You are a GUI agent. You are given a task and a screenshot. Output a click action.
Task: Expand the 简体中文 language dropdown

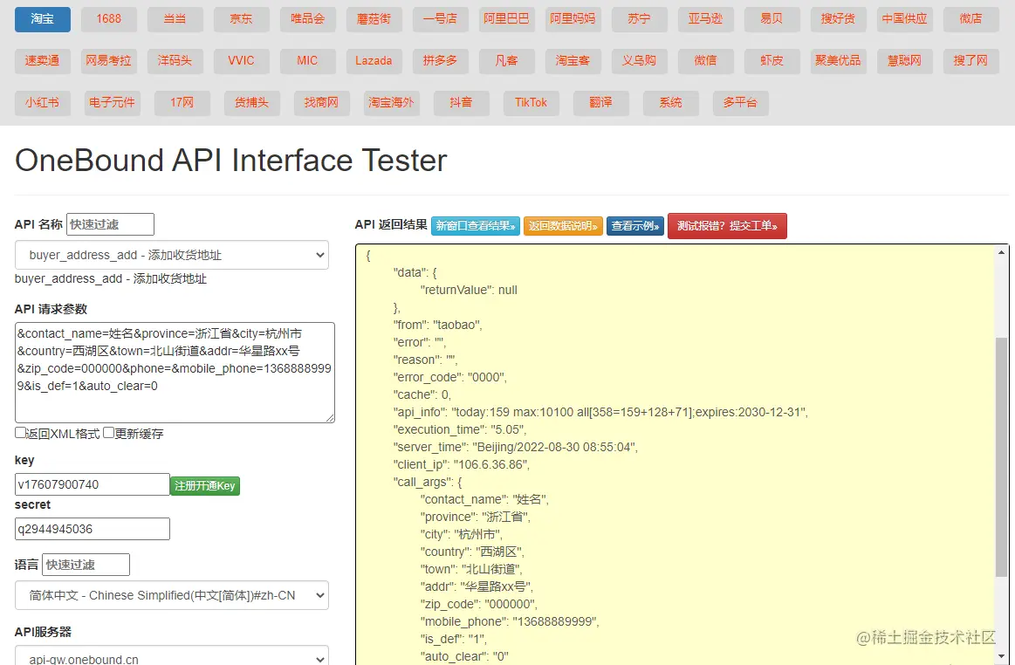[x=172, y=595]
